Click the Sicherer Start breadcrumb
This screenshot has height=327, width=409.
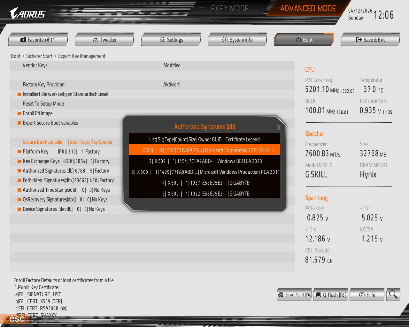[39, 56]
